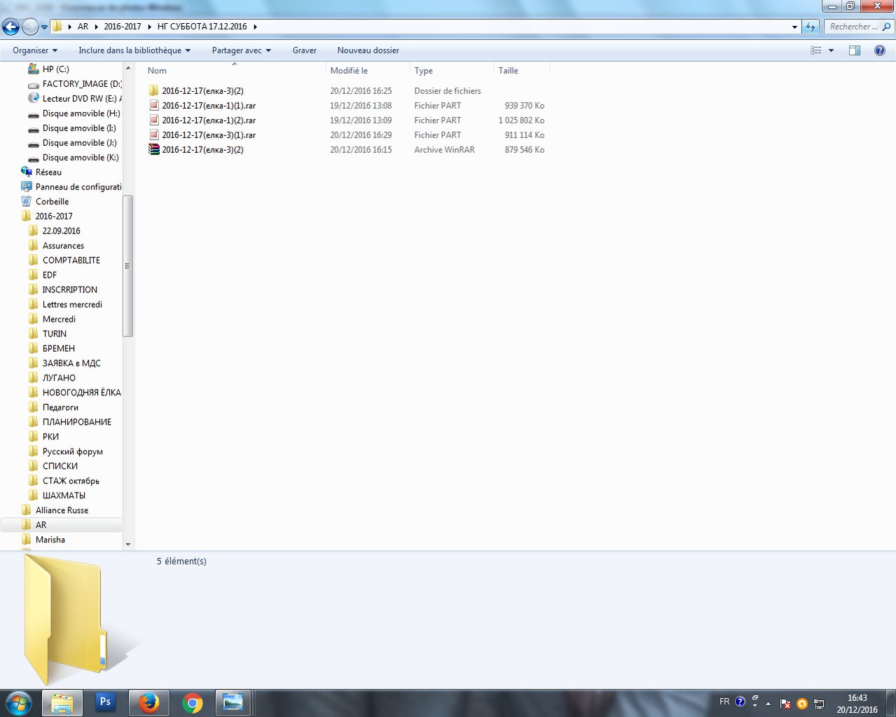896x717 pixels.
Task: Click Graver in the toolbar
Action: pyautogui.click(x=304, y=50)
